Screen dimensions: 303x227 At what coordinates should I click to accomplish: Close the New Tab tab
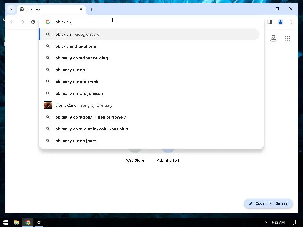[81, 9]
